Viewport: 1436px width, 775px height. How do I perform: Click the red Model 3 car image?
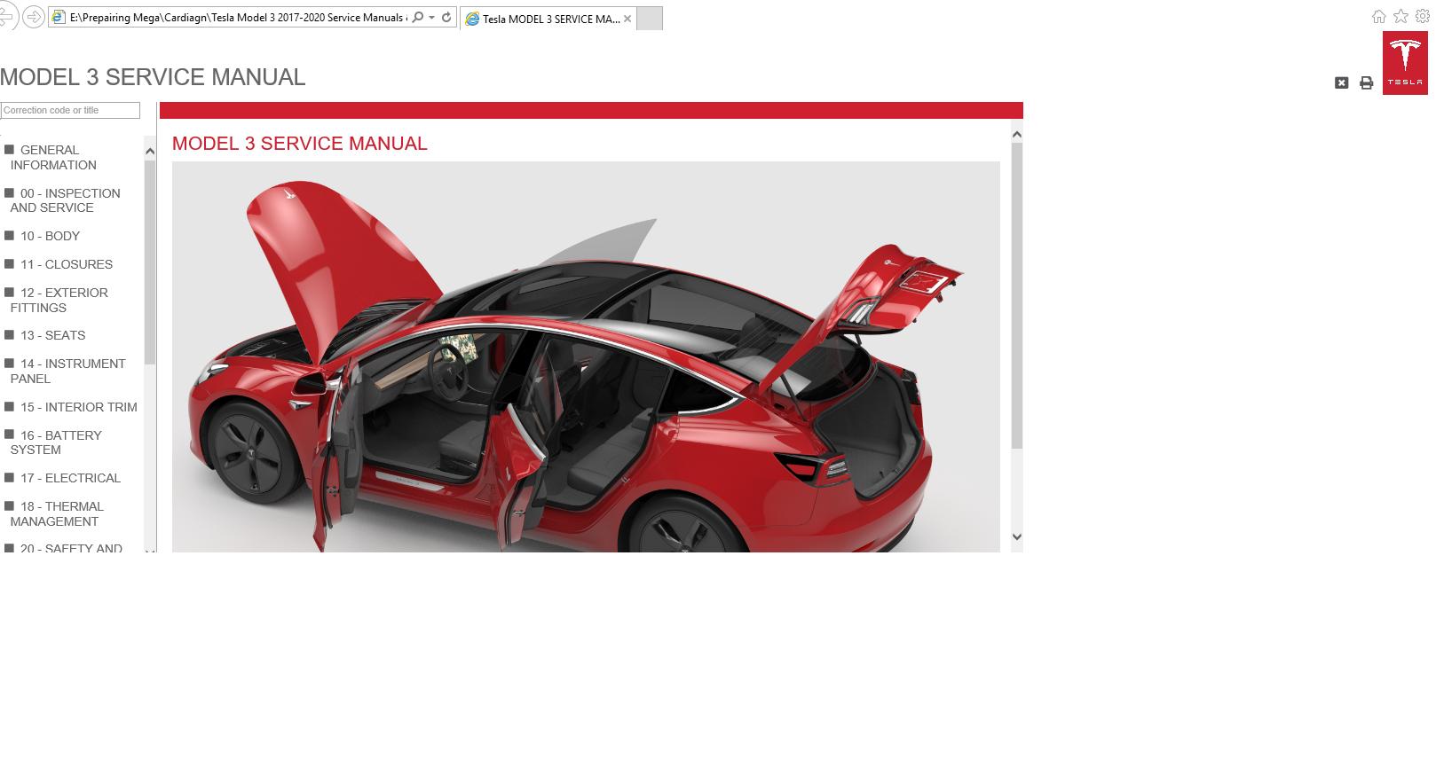586,356
